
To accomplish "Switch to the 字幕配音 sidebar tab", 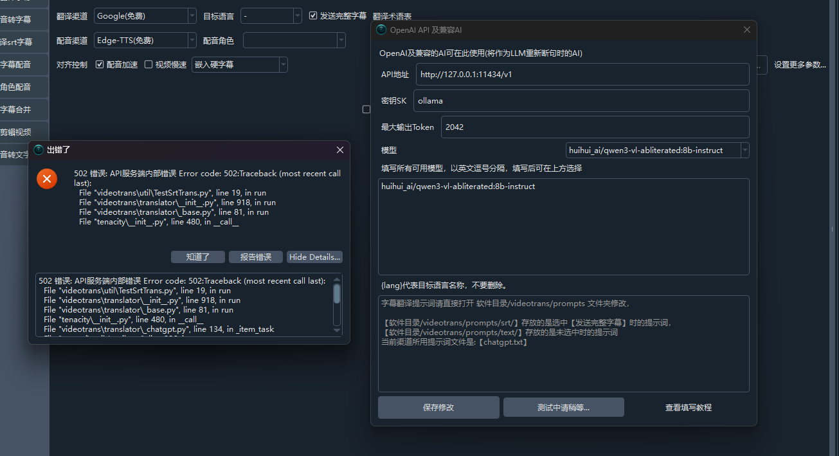I will (24, 64).
